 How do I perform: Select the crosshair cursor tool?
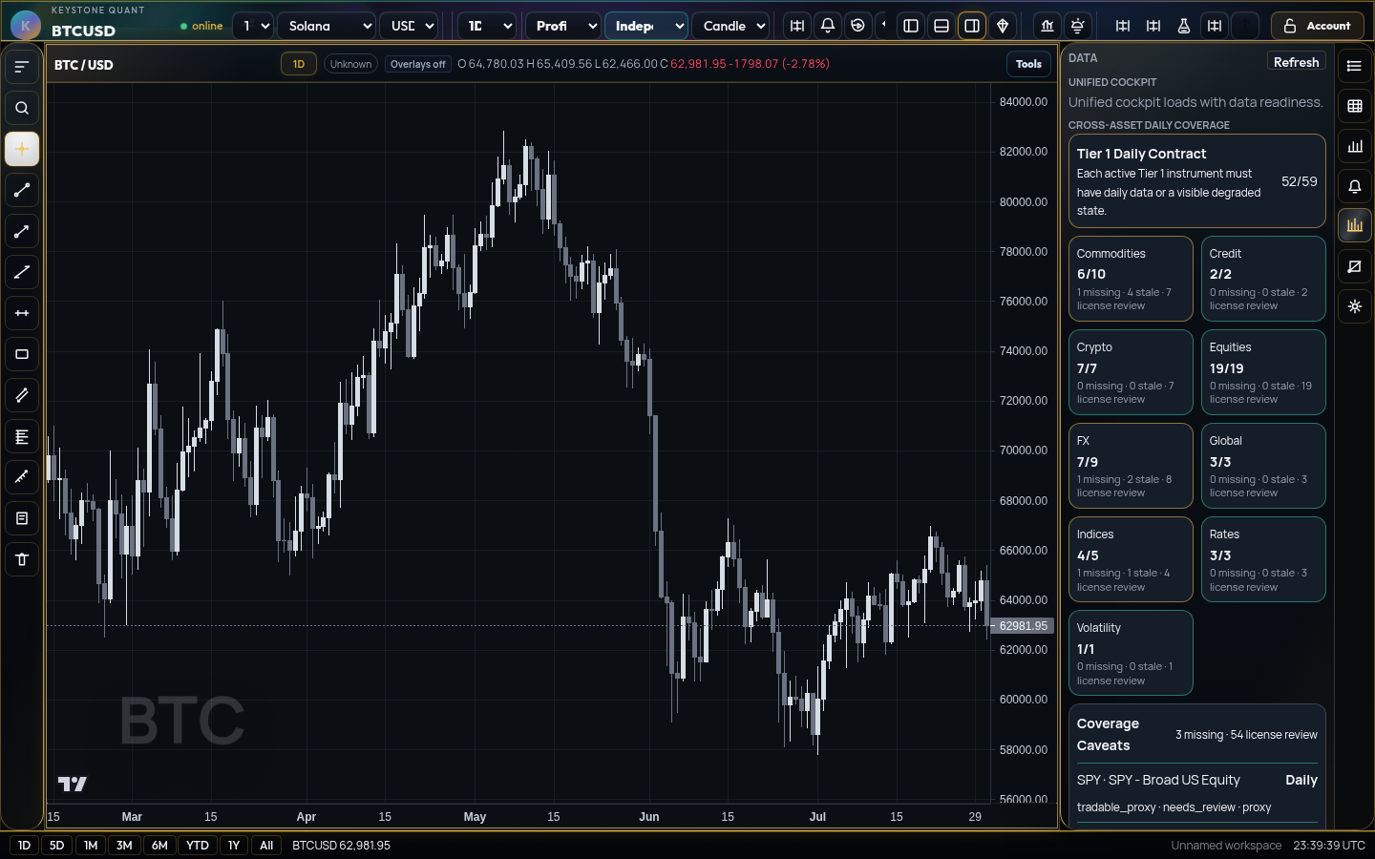22,149
